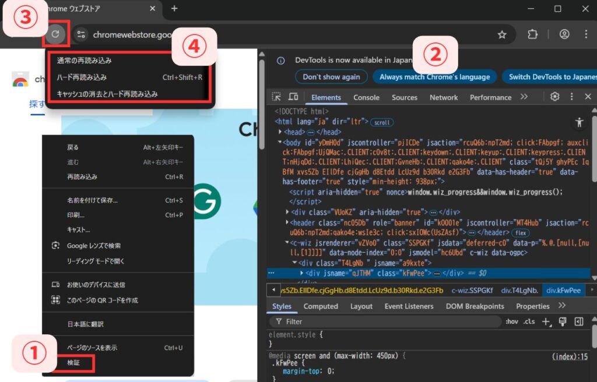Activate the inspect element picker icon

coord(276,97)
